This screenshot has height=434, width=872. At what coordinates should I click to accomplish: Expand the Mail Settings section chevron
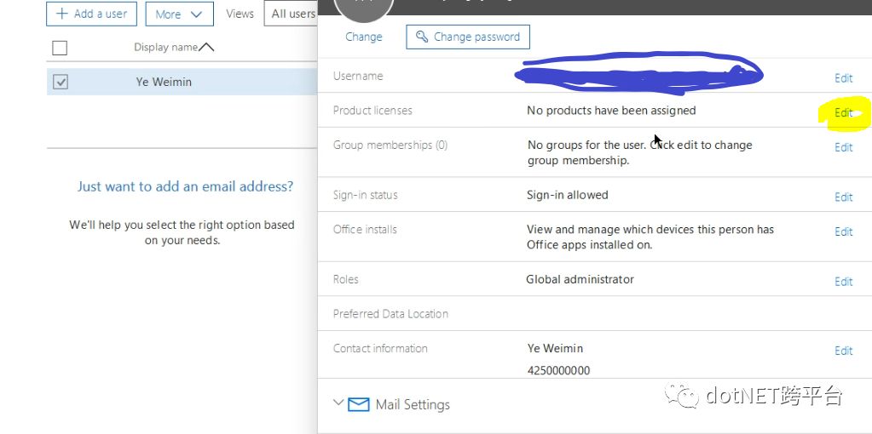(x=338, y=403)
